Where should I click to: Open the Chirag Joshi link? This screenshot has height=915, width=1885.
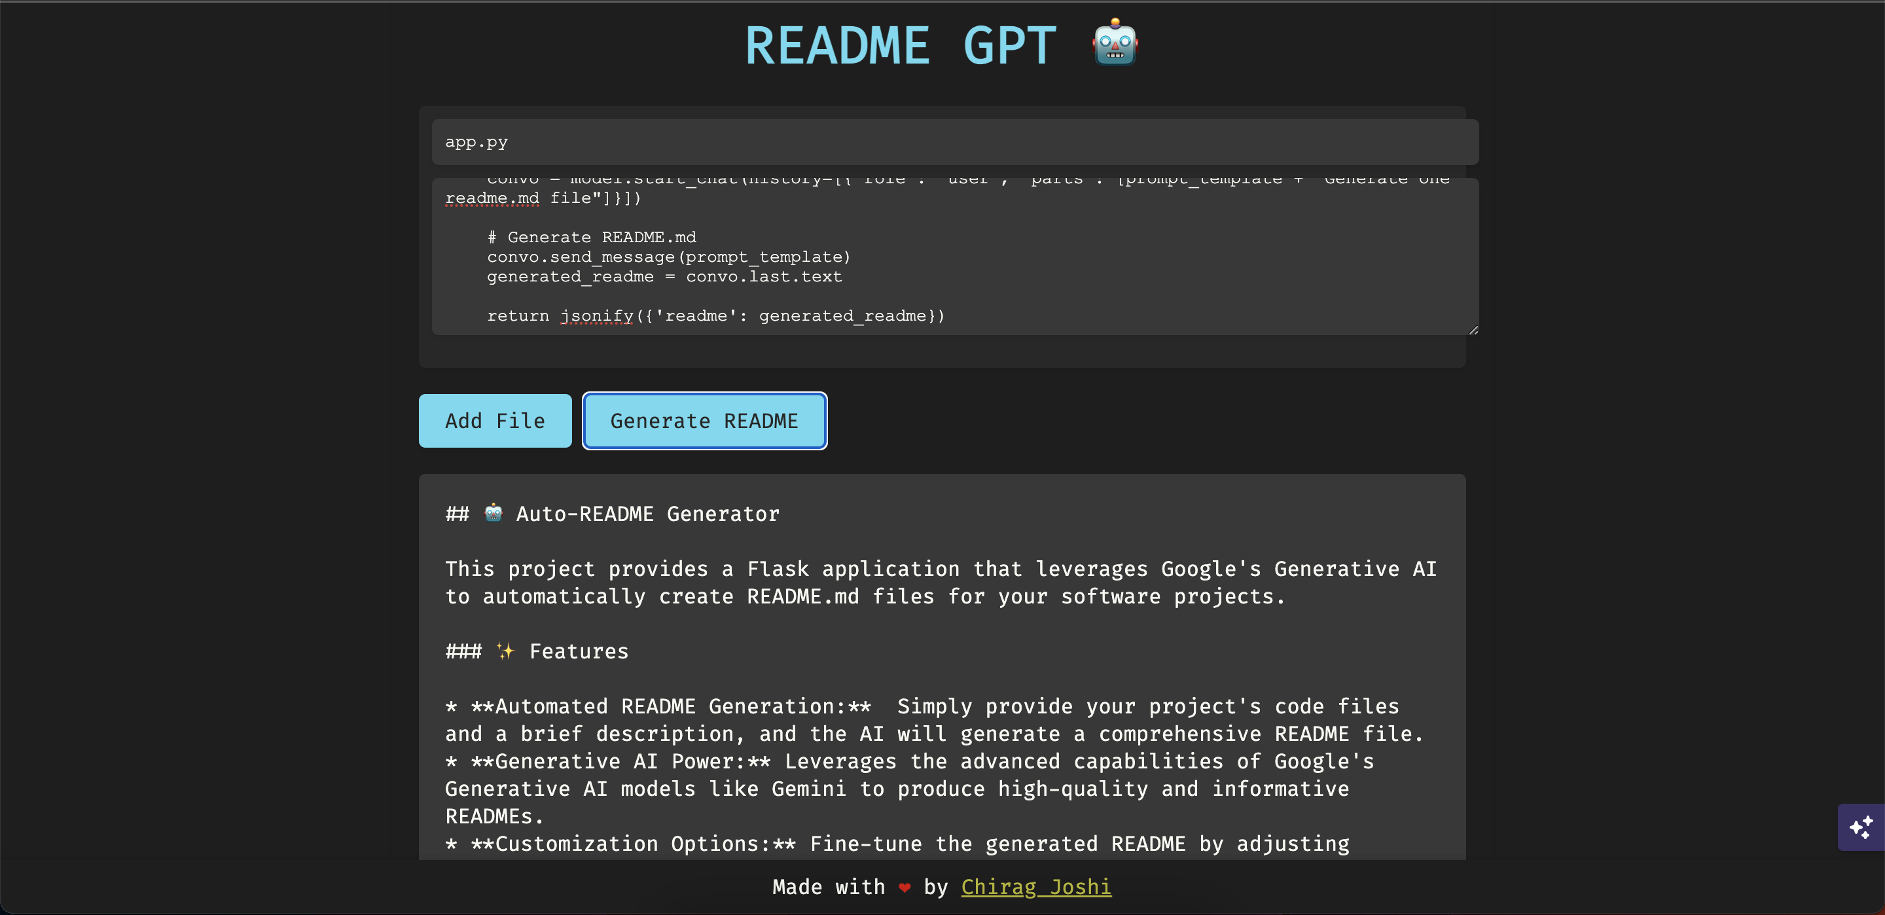(x=1035, y=886)
